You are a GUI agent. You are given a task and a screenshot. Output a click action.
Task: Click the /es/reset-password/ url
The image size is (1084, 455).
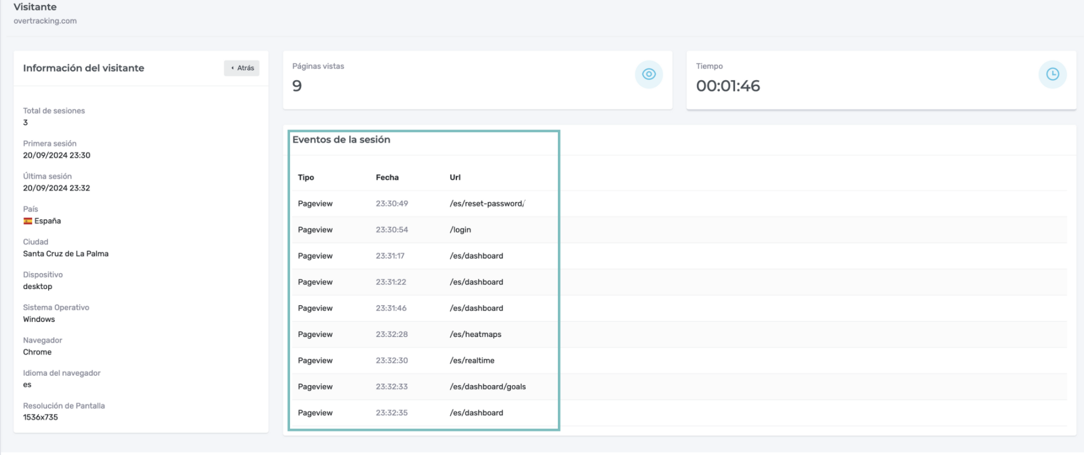tap(487, 203)
